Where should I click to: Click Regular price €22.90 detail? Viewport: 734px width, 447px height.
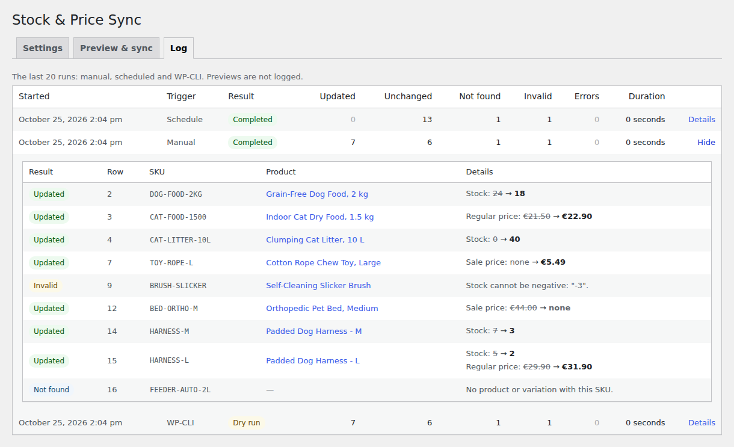pyautogui.click(x=529, y=217)
